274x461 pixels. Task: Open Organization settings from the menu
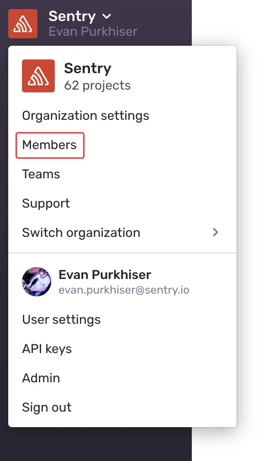click(85, 116)
